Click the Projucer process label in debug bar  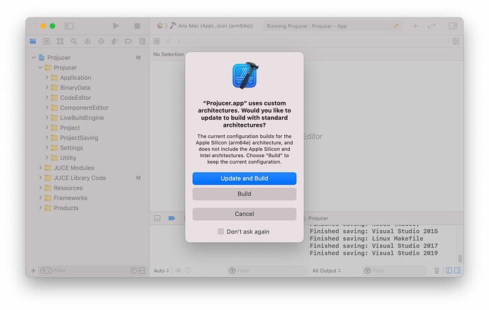click(318, 219)
